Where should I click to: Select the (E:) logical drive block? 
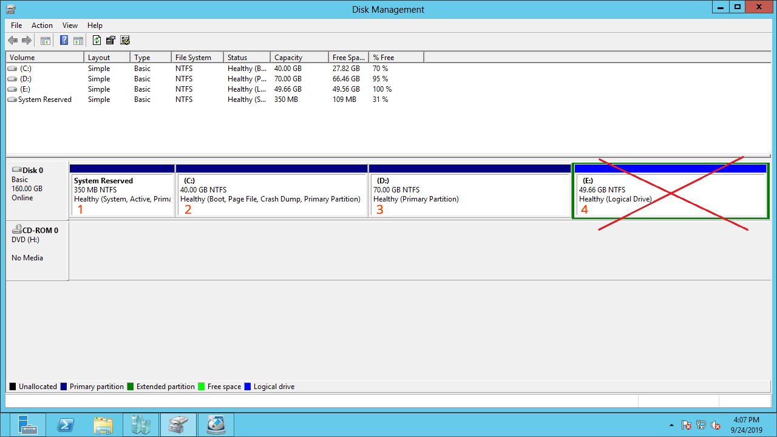[x=670, y=194]
